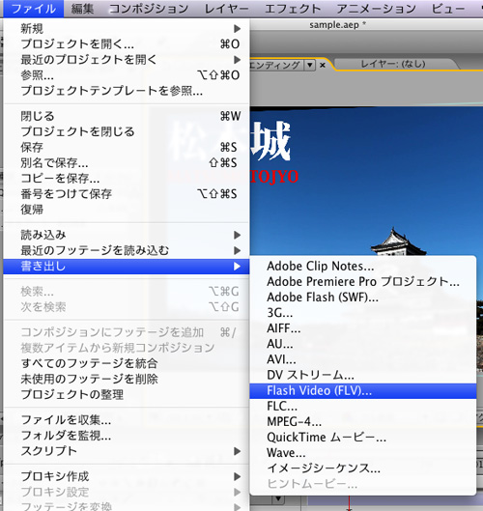
Task: Choose 閉じる menu item
Action: pos(127,116)
